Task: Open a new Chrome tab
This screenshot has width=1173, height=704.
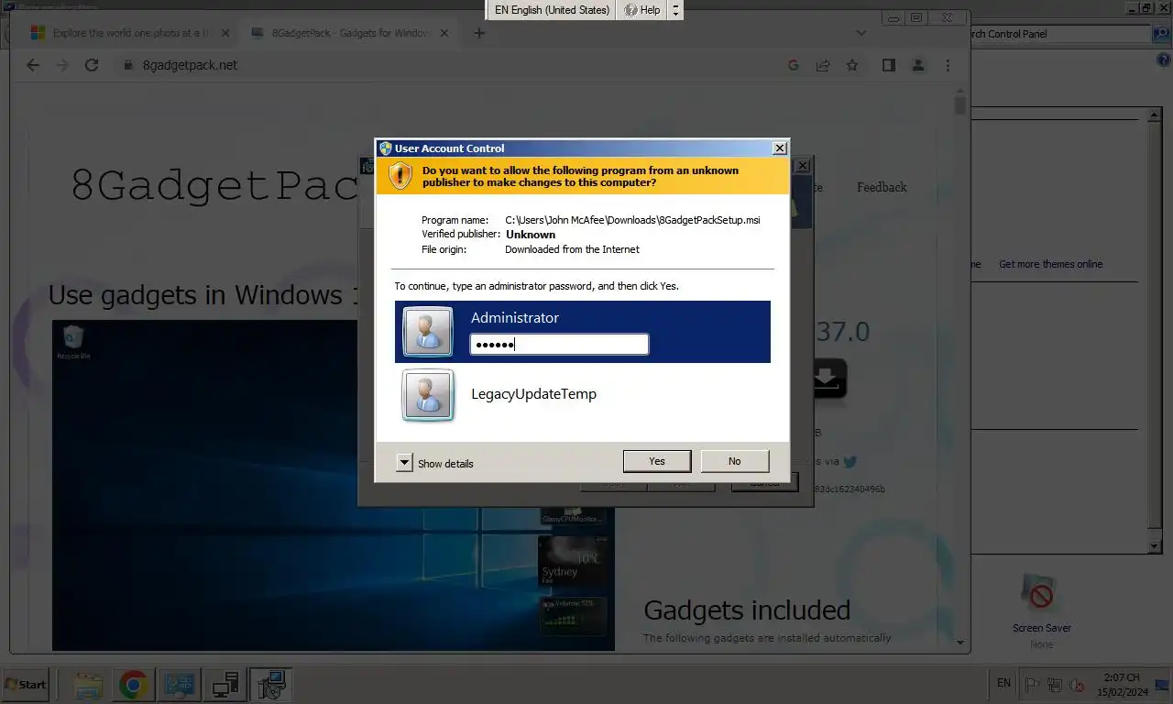Action: (x=479, y=33)
